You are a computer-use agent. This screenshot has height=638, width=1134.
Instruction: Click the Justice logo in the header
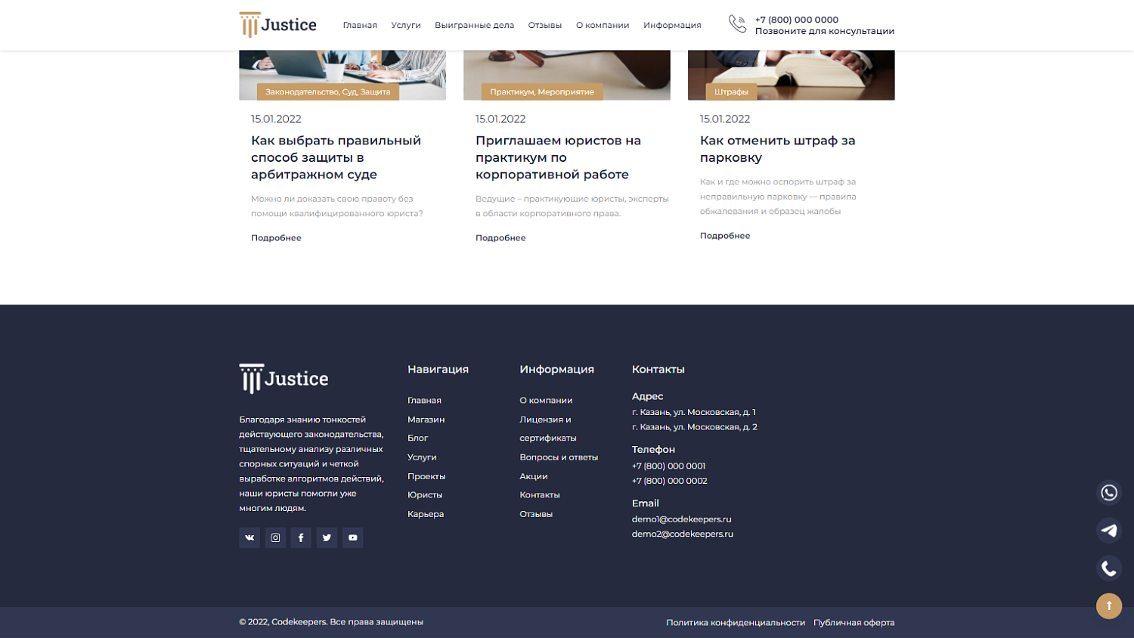point(277,24)
